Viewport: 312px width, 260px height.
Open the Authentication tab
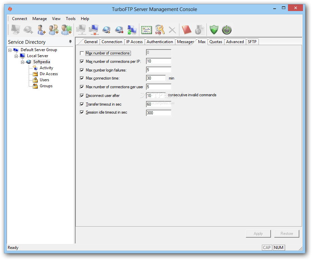(x=160, y=42)
